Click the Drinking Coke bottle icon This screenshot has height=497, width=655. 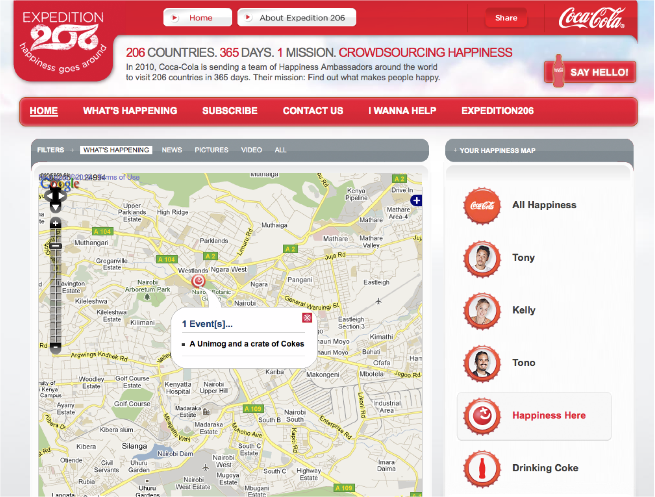click(x=482, y=469)
